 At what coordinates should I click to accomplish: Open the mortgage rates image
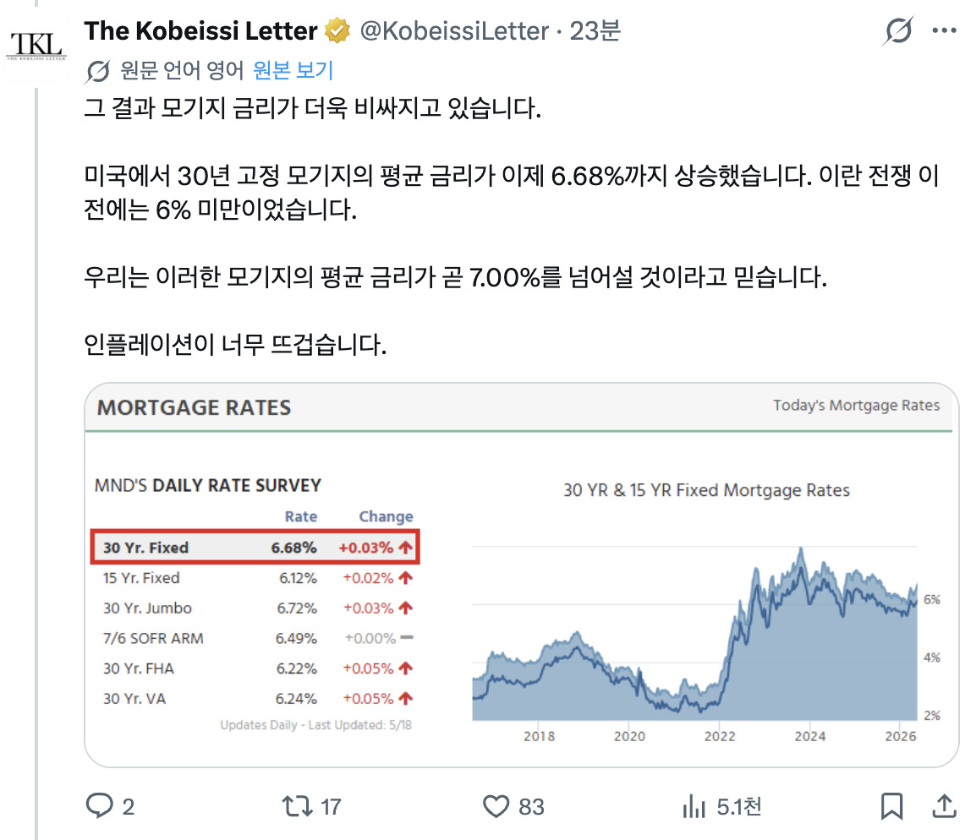coord(522,575)
